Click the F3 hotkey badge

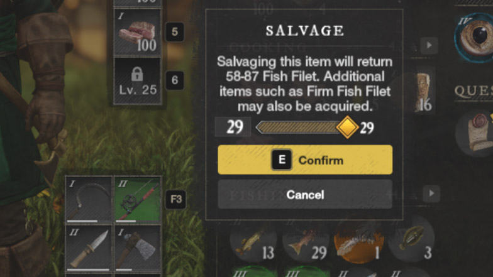click(176, 200)
